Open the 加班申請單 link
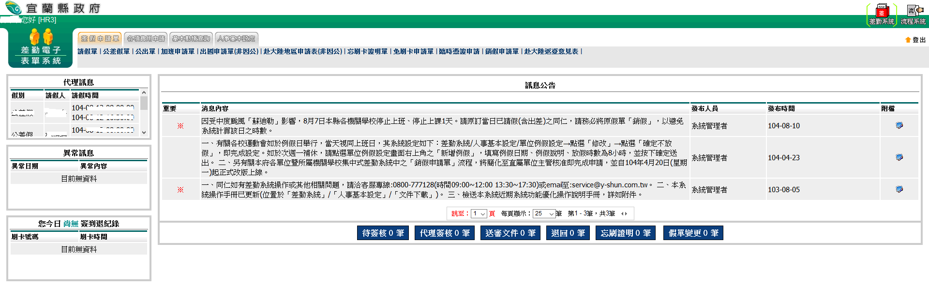 [x=178, y=52]
